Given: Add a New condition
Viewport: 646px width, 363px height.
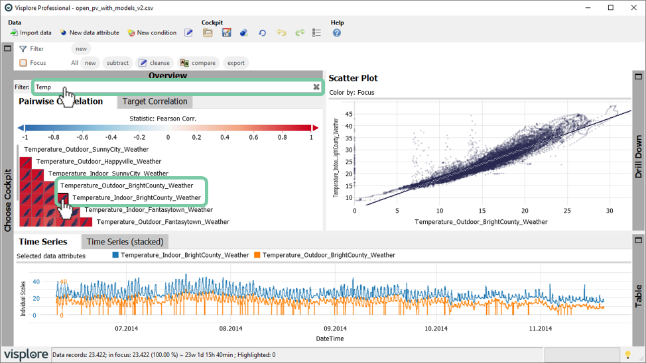Looking at the screenshot, I should (x=152, y=32).
